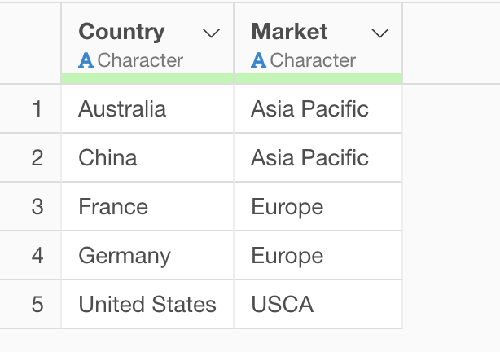This screenshot has height=352, width=500.
Task: Click the Character type icon under Country
Action: click(86, 60)
